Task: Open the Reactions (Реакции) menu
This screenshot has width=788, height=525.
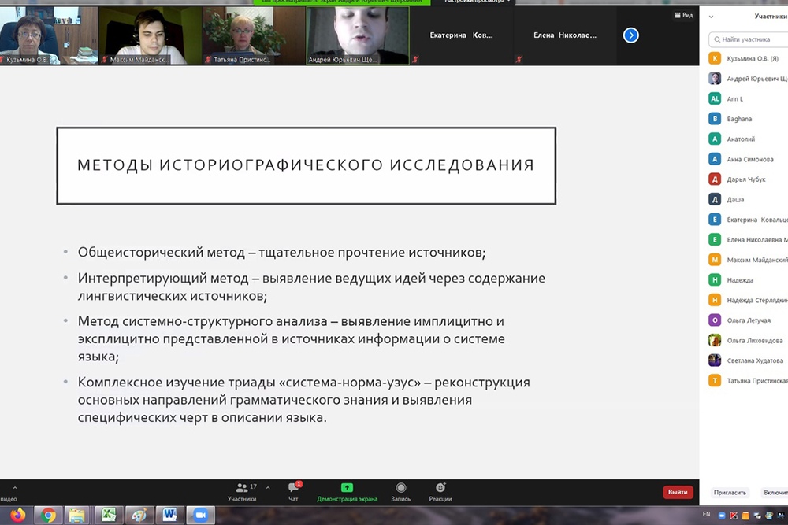Action: pyautogui.click(x=440, y=491)
